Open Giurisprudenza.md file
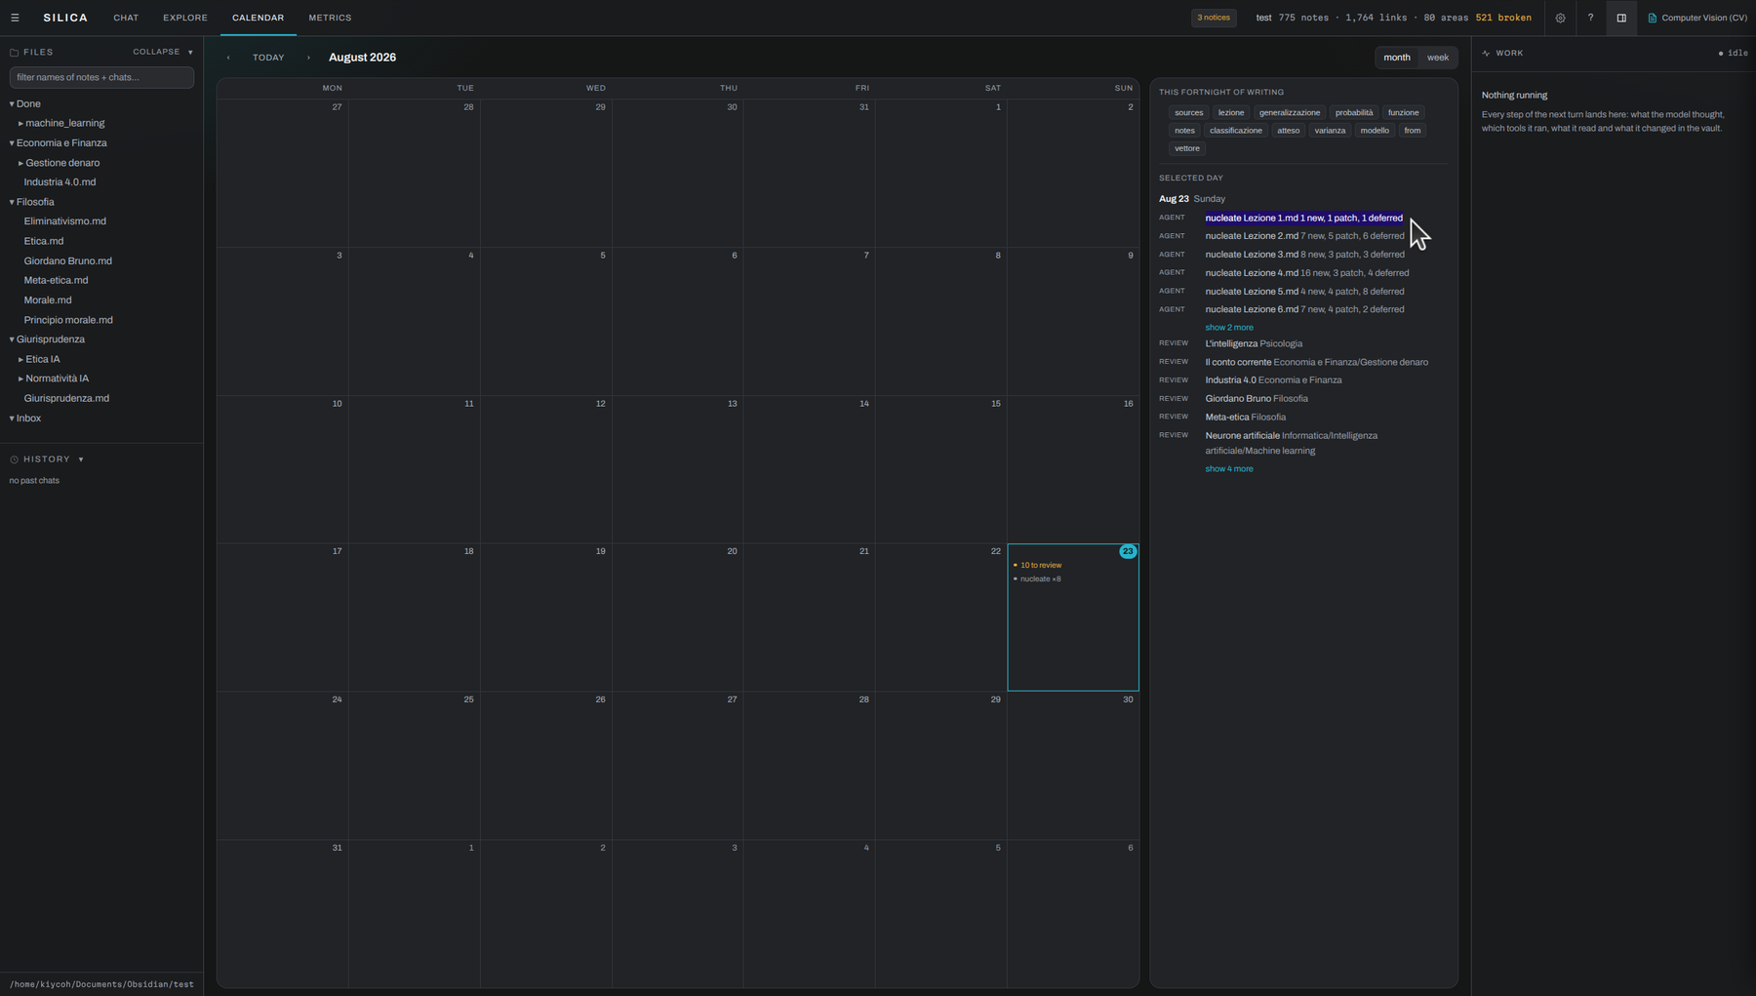The width and height of the screenshot is (1756, 996). pyautogui.click(x=66, y=398)
